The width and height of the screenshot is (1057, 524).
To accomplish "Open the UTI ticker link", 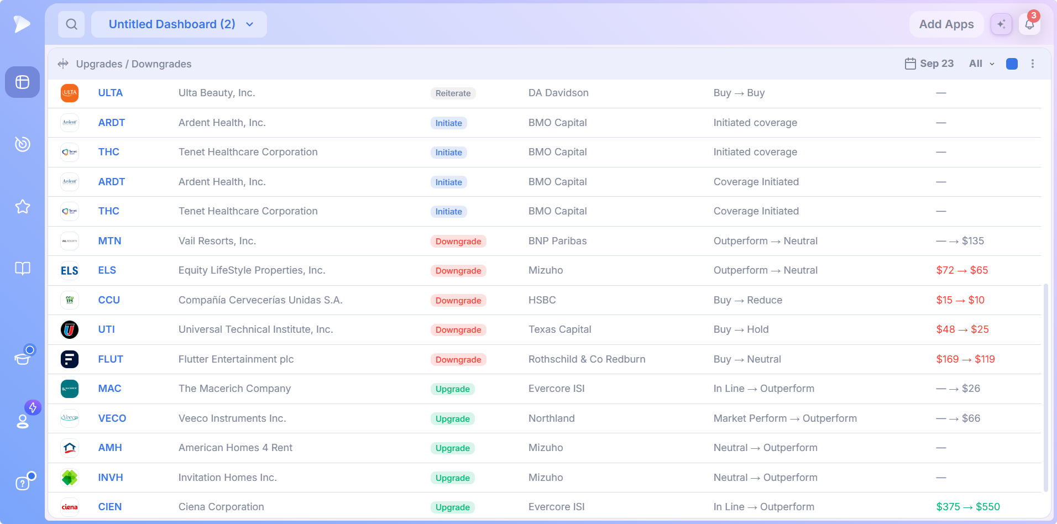I will (107, 329).
